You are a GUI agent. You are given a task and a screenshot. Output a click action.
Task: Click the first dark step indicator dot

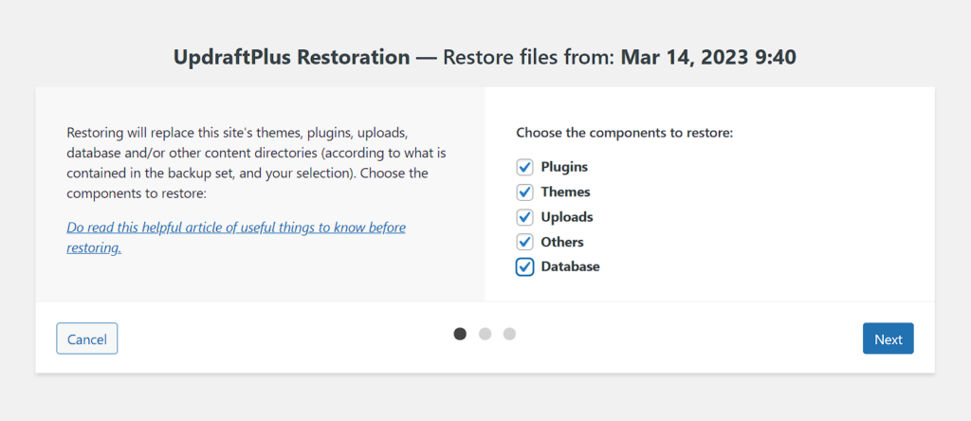point(460,334)
